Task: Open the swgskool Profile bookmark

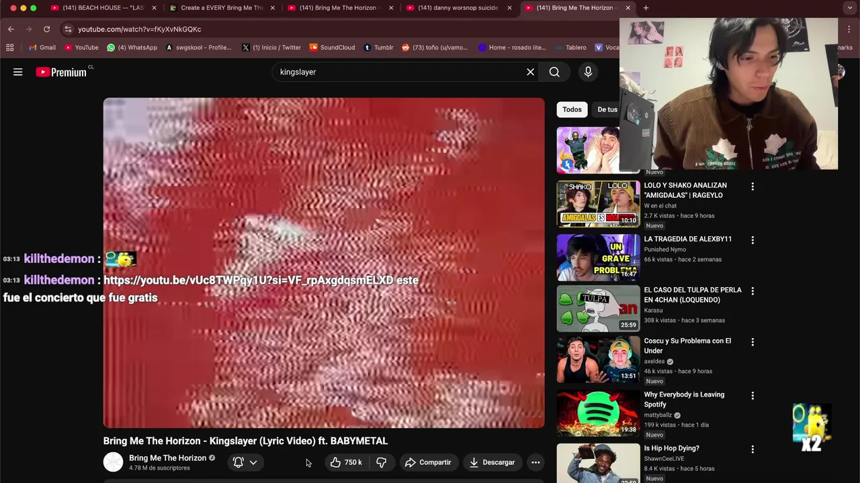Action: 198,48
